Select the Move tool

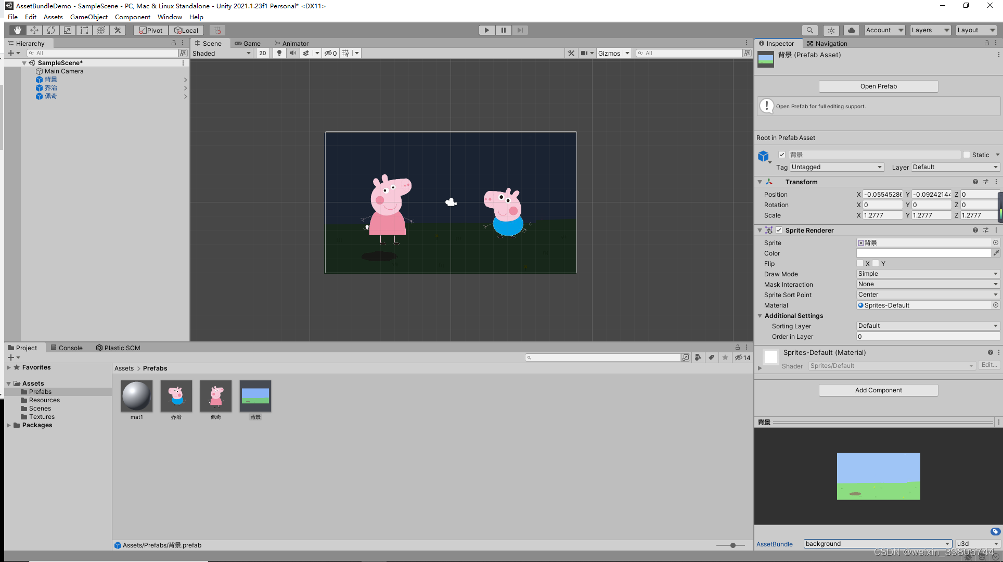pyautogui.click(x=34, y=30)
